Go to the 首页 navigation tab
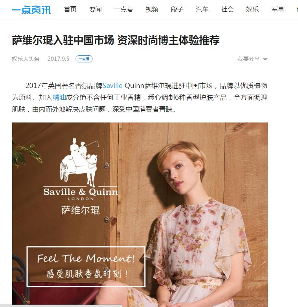The width and height of the screenshot is (298, 307). click(70, 9)
